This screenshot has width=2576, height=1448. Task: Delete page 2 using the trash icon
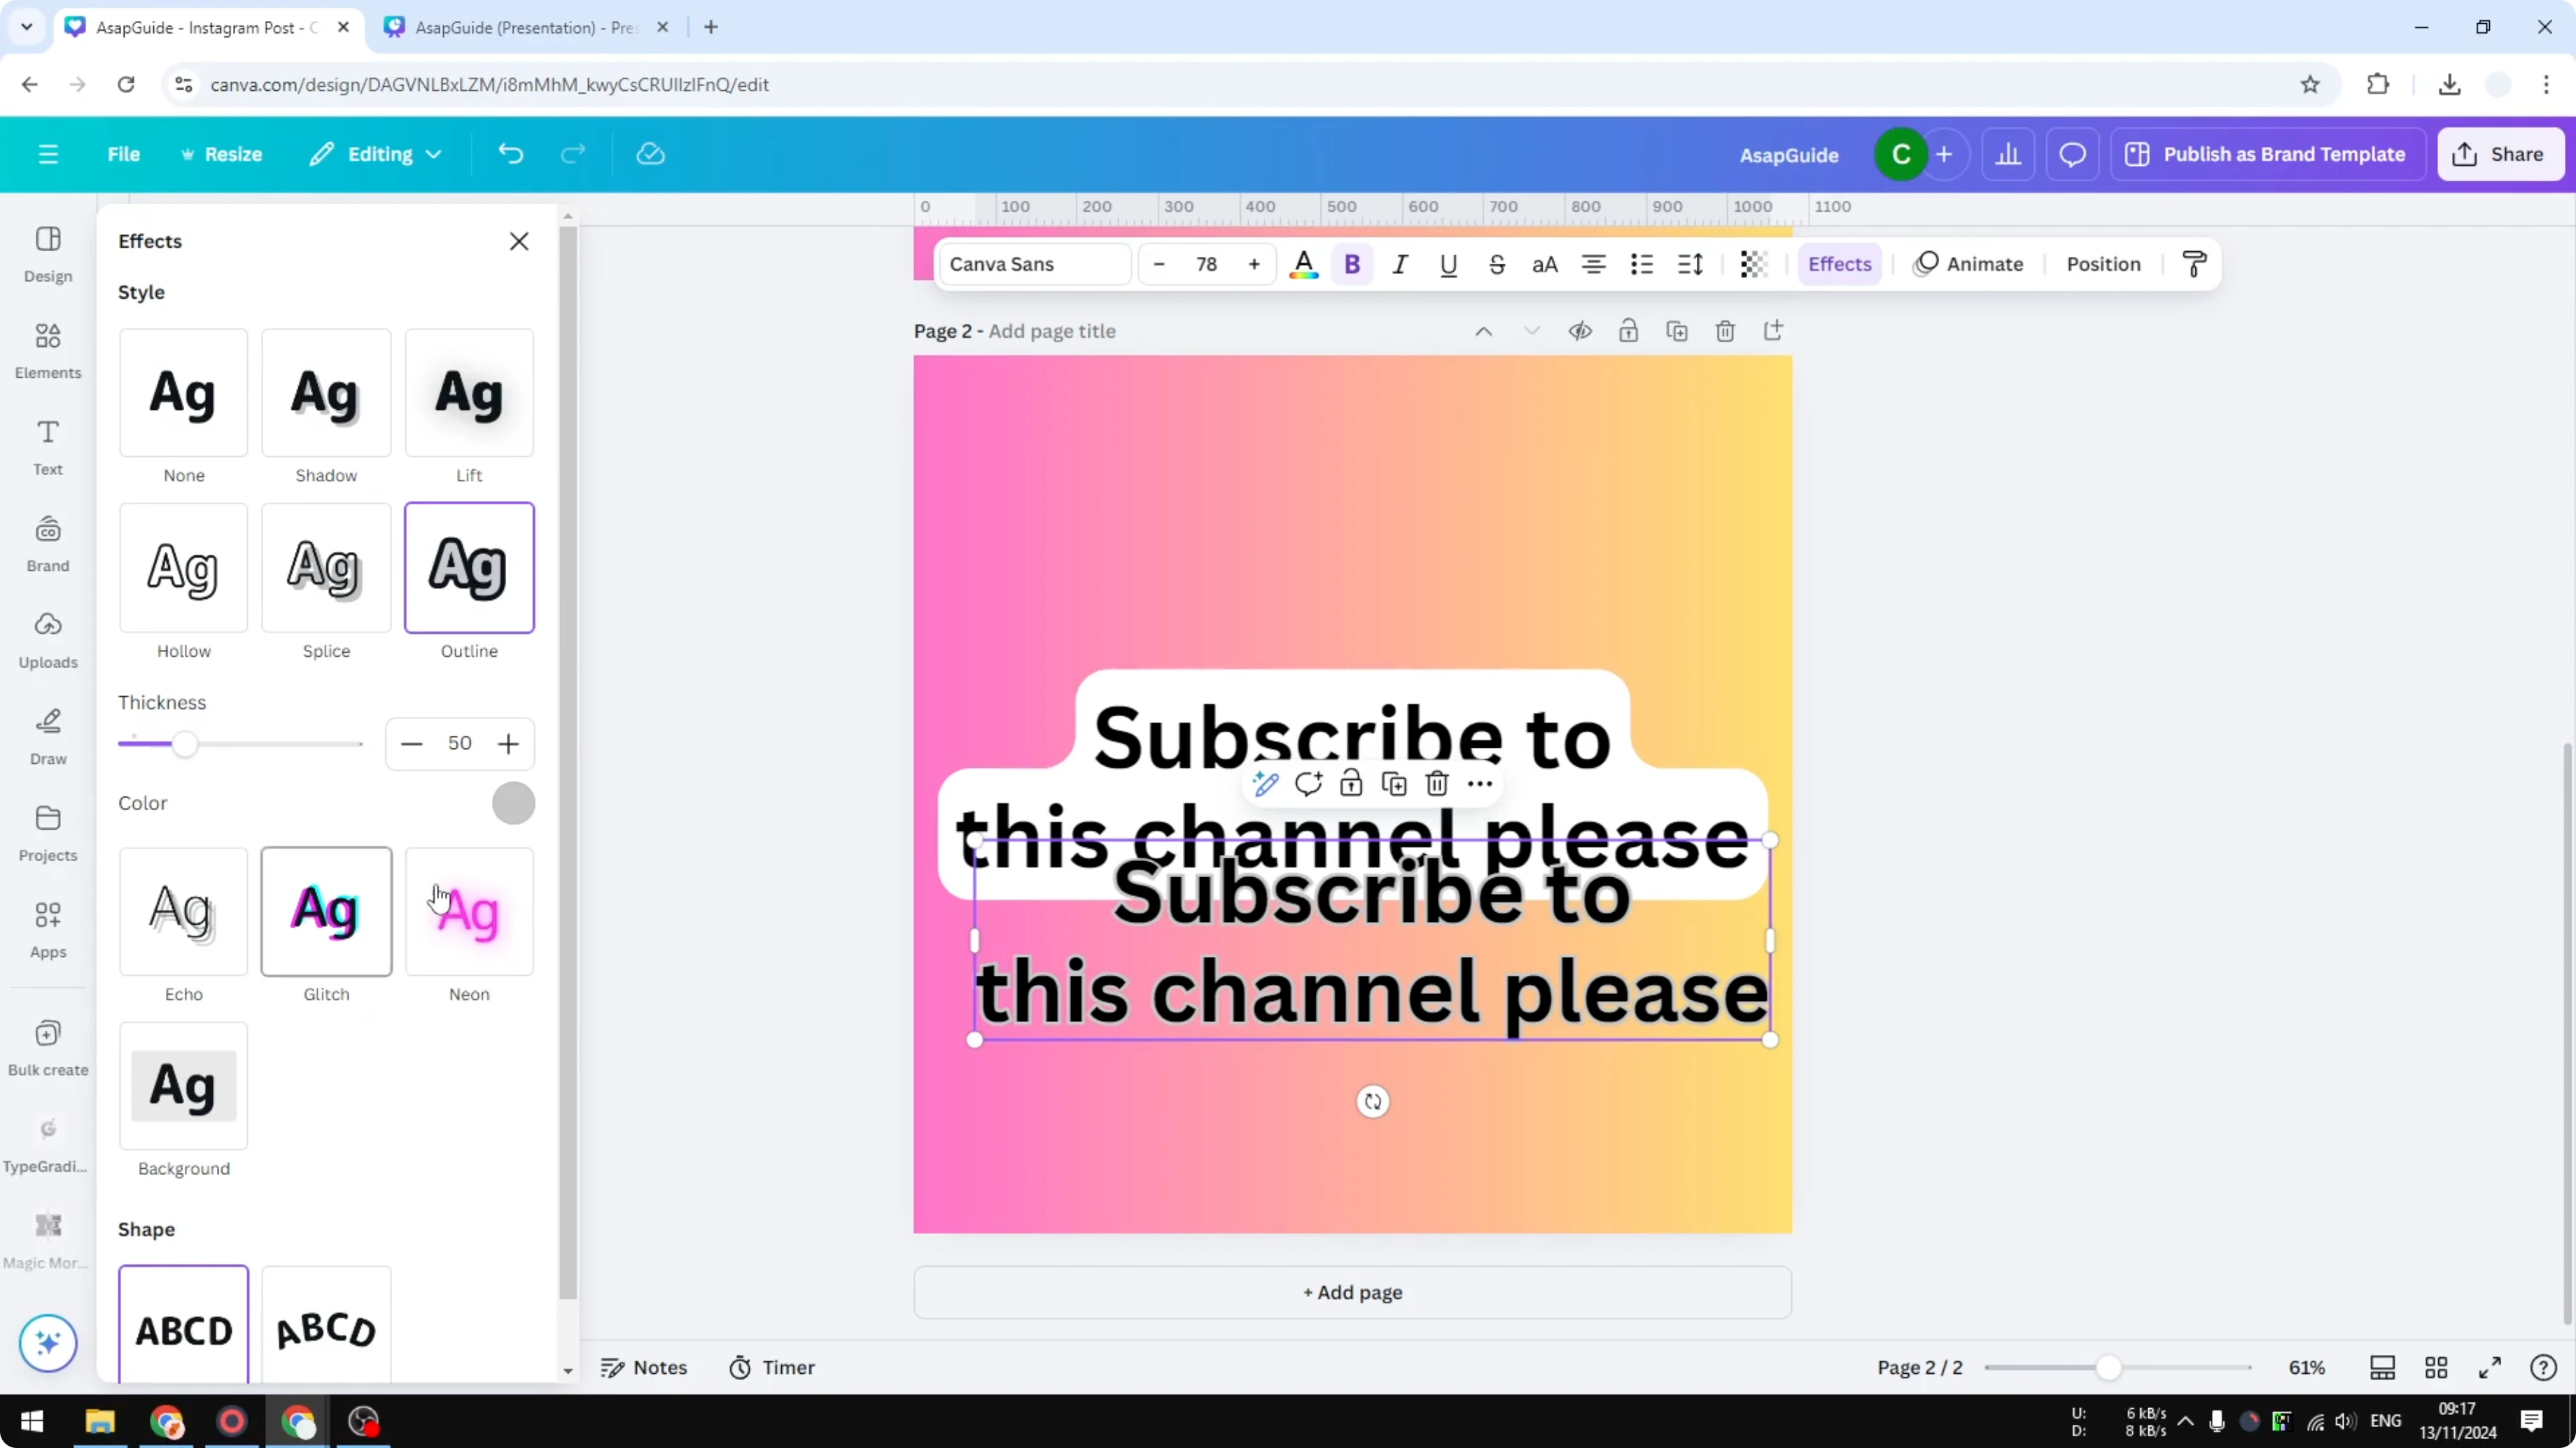coord(1725,331)
